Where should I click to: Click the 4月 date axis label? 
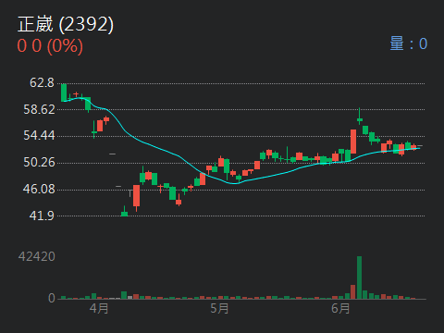(99, 308)
